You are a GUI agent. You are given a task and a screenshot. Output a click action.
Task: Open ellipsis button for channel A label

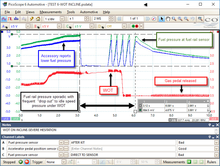[66, 142]
